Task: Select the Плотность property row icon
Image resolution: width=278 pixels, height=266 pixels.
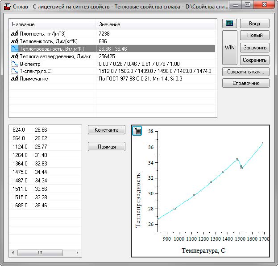Action: (x=14, y=33)
